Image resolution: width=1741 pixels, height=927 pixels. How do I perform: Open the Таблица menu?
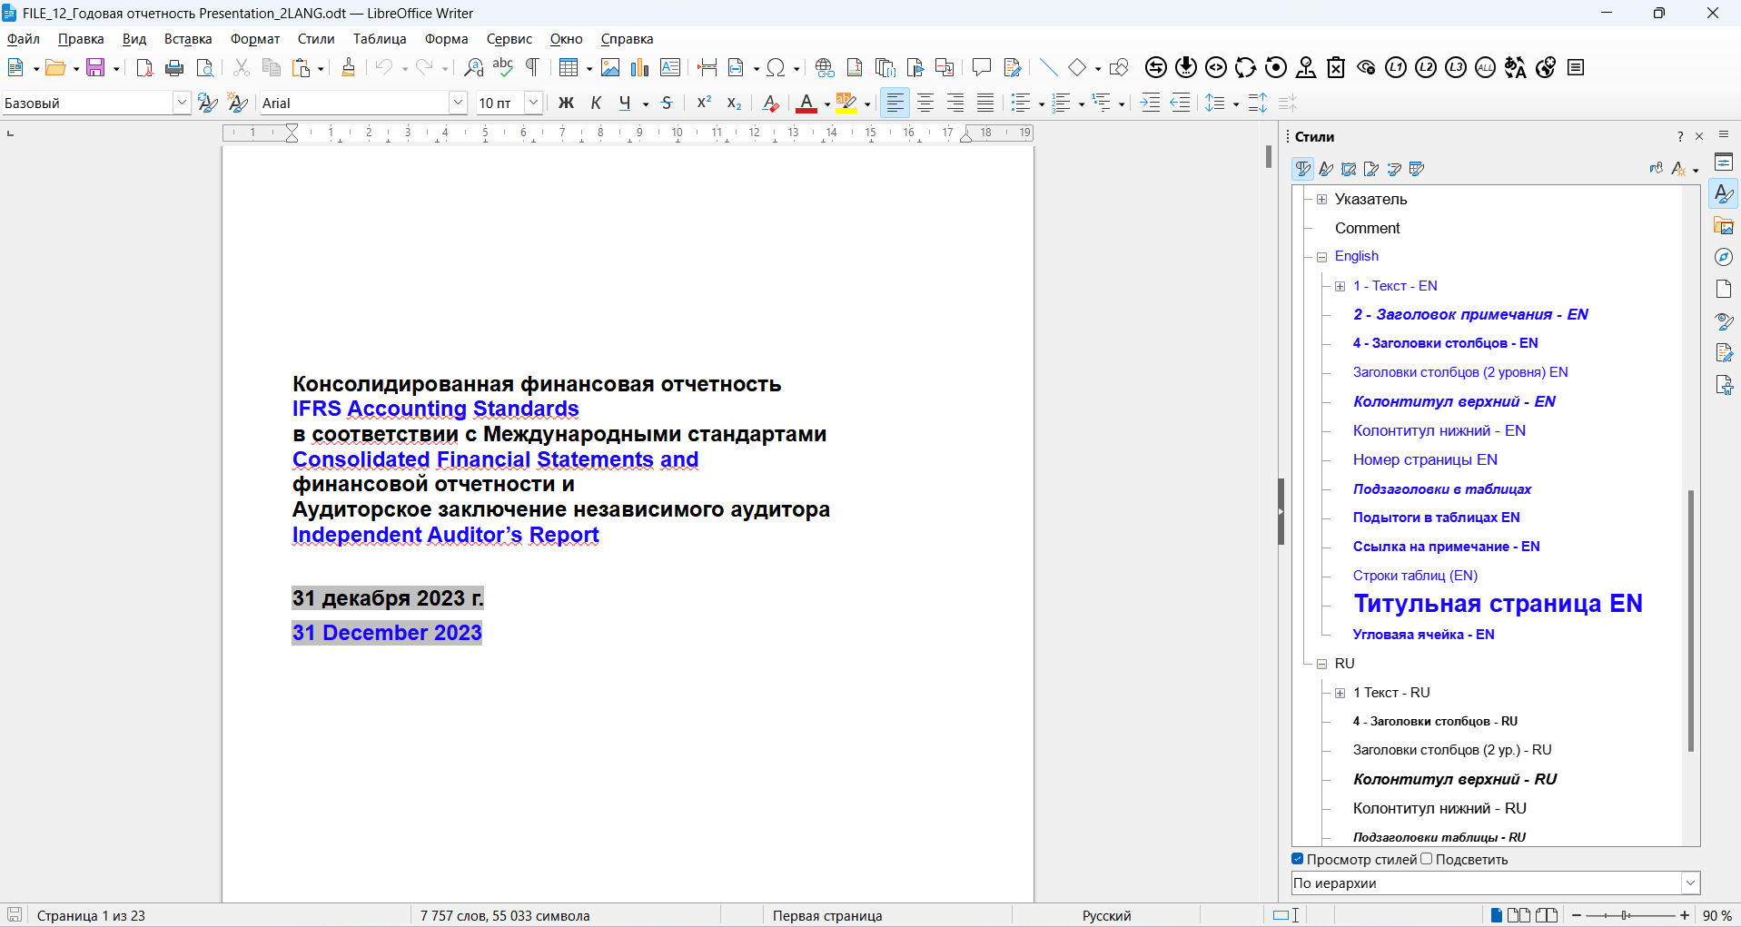click(380, 39)
